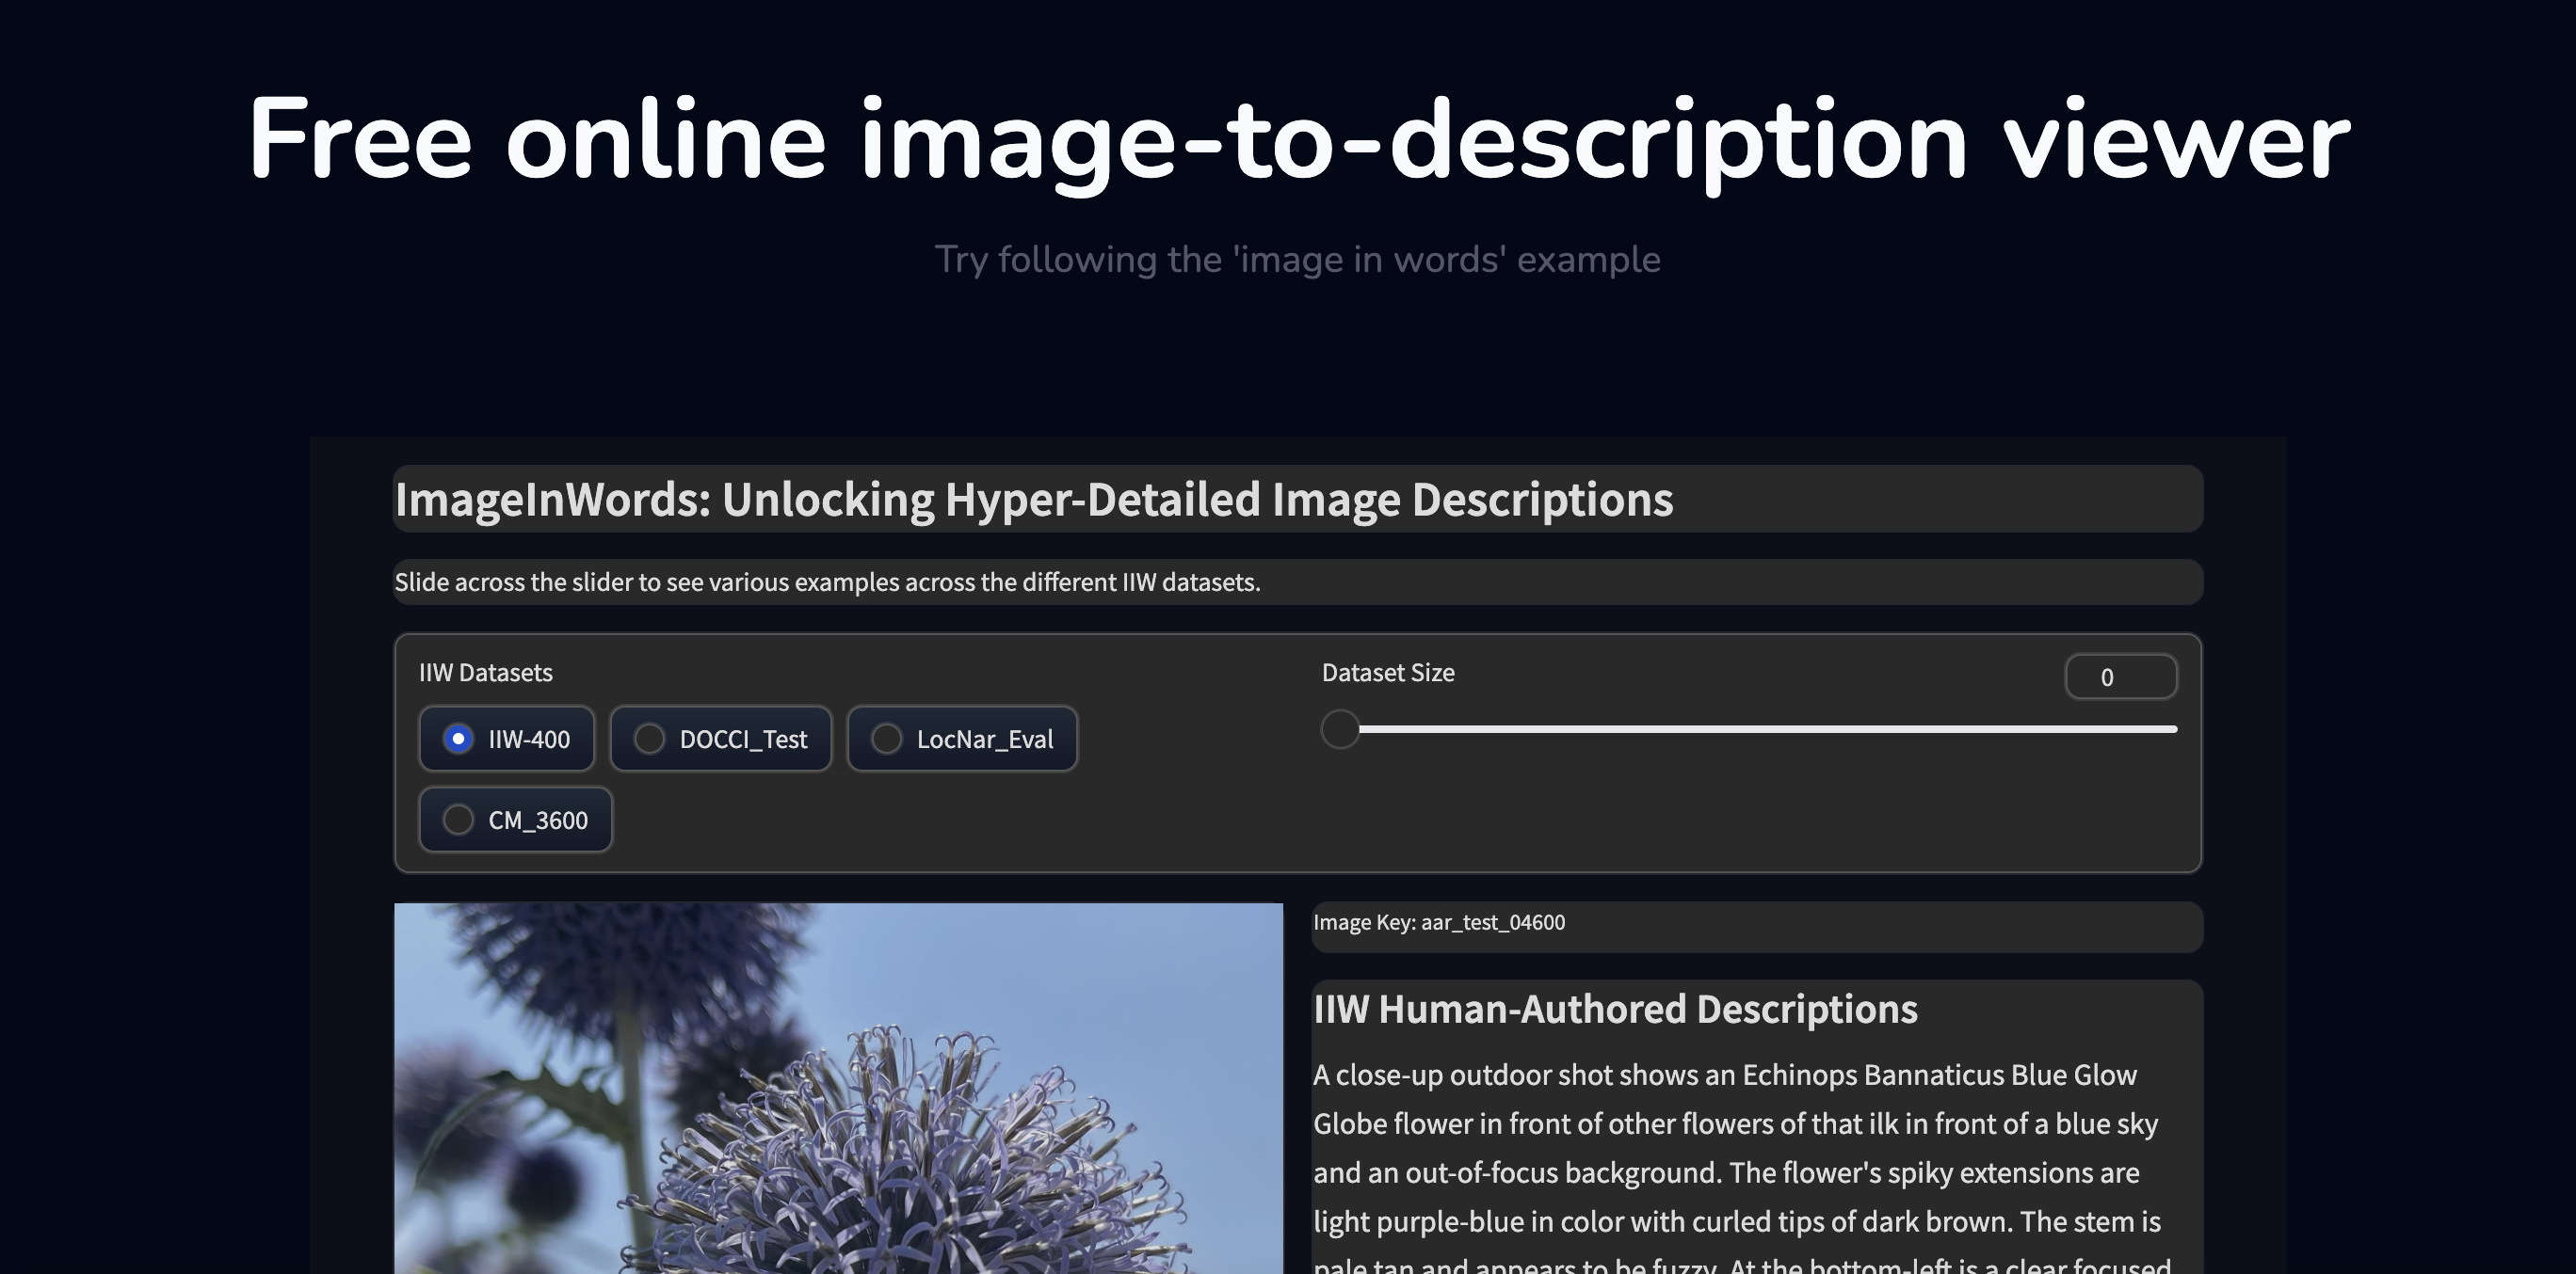Click the Image Key aar_test_04600 text
This screenshot has height=1274, width=2576.
(x=1439, y=922)
